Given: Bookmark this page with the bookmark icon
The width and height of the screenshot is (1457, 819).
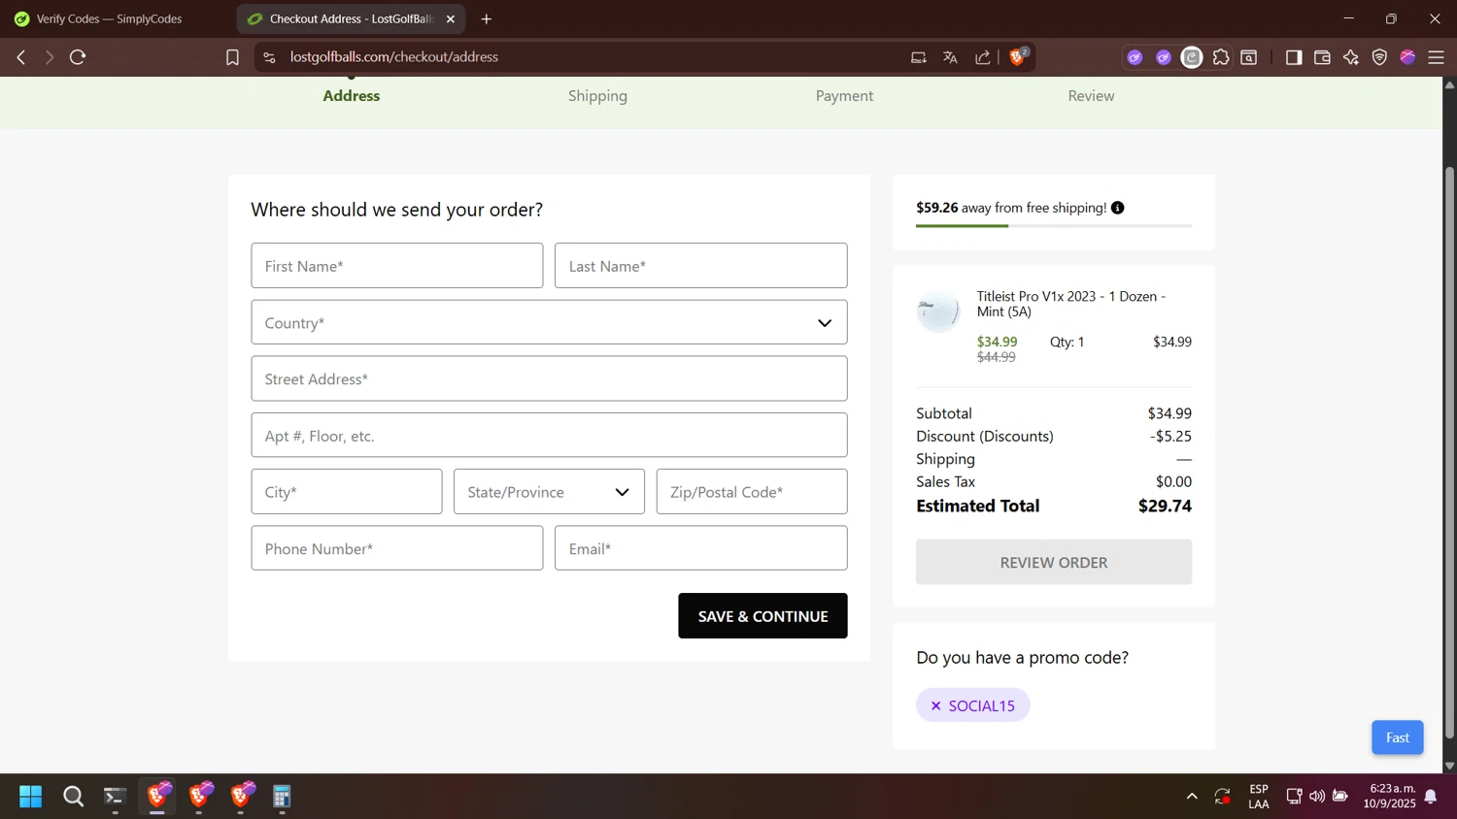Looking at the screenshot, I should tap(232, 57).
